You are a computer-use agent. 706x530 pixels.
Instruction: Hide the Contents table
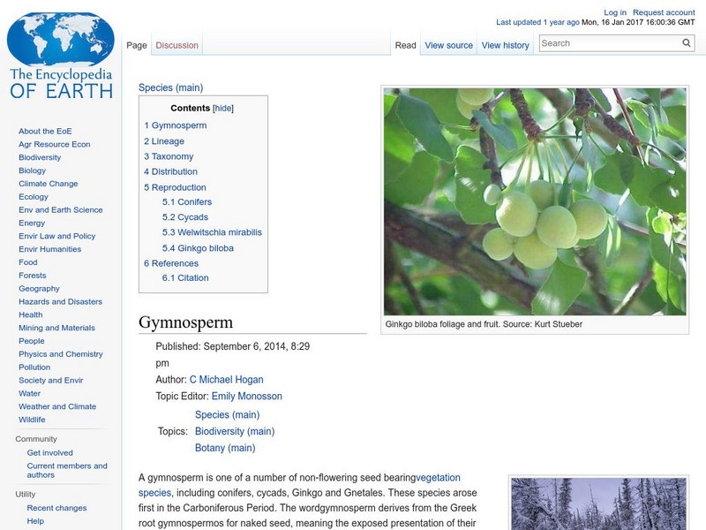[x=223, y=108]
